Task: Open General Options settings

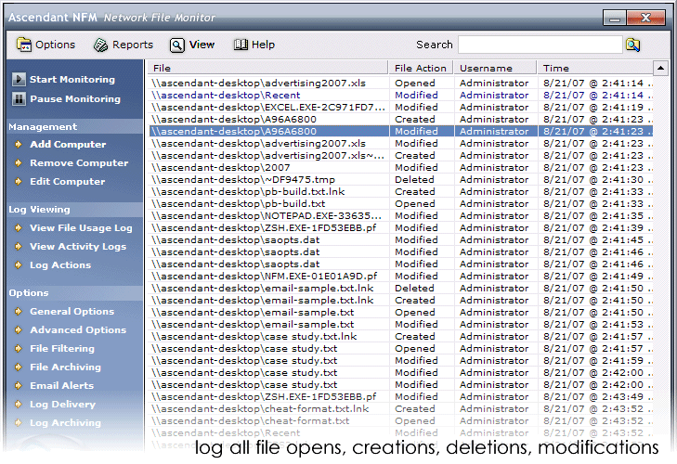Action: 72,312
